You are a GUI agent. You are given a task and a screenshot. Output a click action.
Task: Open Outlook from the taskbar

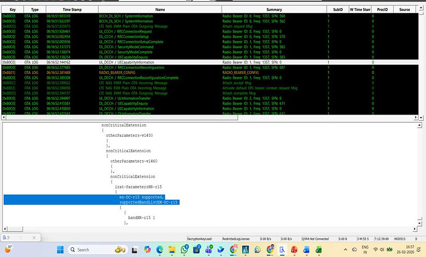click(306, 250)
